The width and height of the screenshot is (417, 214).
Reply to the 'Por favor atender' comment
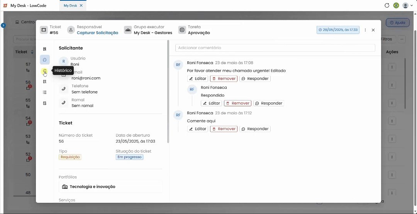point(255,78)
